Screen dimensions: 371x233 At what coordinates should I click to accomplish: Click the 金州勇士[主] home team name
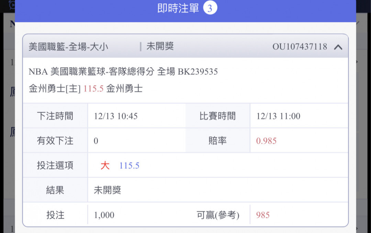coord(55,89)
